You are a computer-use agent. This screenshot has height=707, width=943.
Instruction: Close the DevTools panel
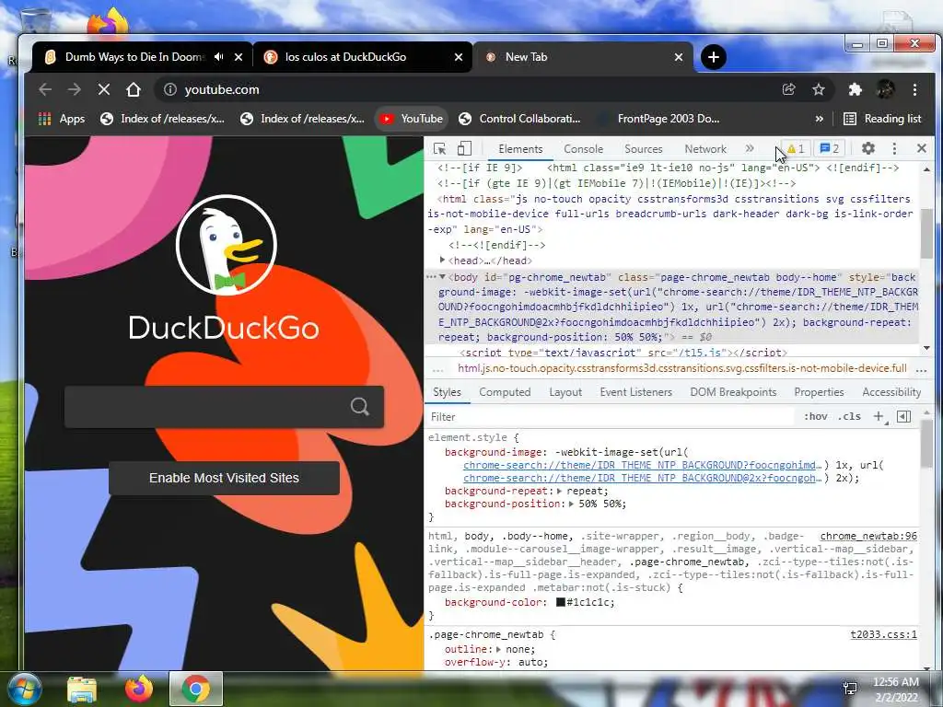(921, 148)
